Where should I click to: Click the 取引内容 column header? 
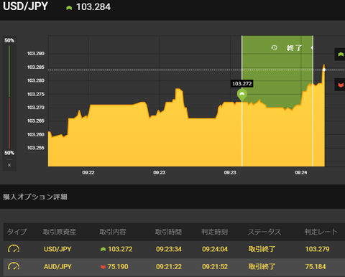tap(113, 232)
